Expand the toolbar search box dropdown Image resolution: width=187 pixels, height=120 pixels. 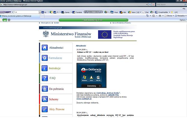pyautogui.click(x=40, y=12)
